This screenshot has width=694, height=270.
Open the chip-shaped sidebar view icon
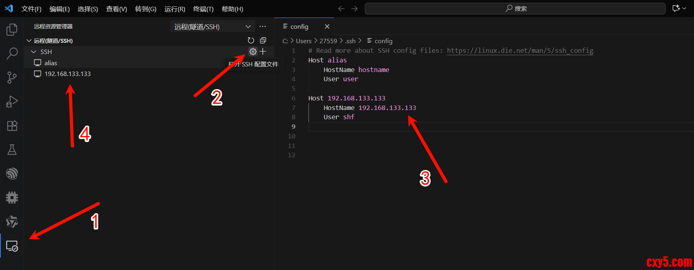[x=12, y=198]
